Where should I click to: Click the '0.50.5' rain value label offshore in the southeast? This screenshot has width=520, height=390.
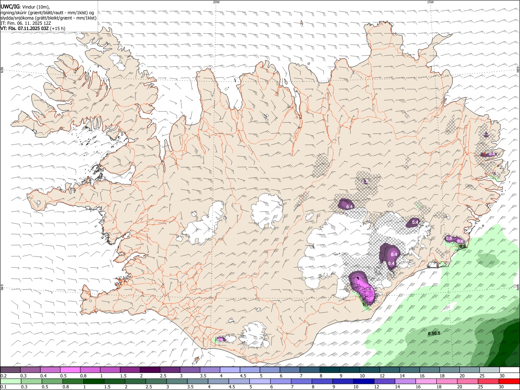coord(434,334)
